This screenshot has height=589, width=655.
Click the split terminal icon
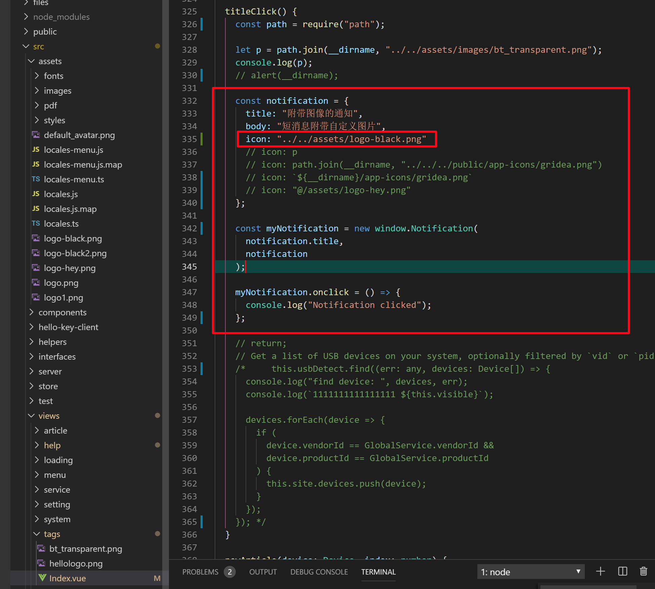point(622,571)
